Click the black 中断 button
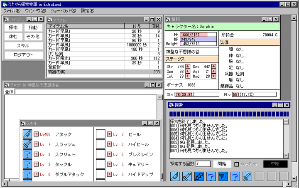The image size is (299, 188). [275, 164]
